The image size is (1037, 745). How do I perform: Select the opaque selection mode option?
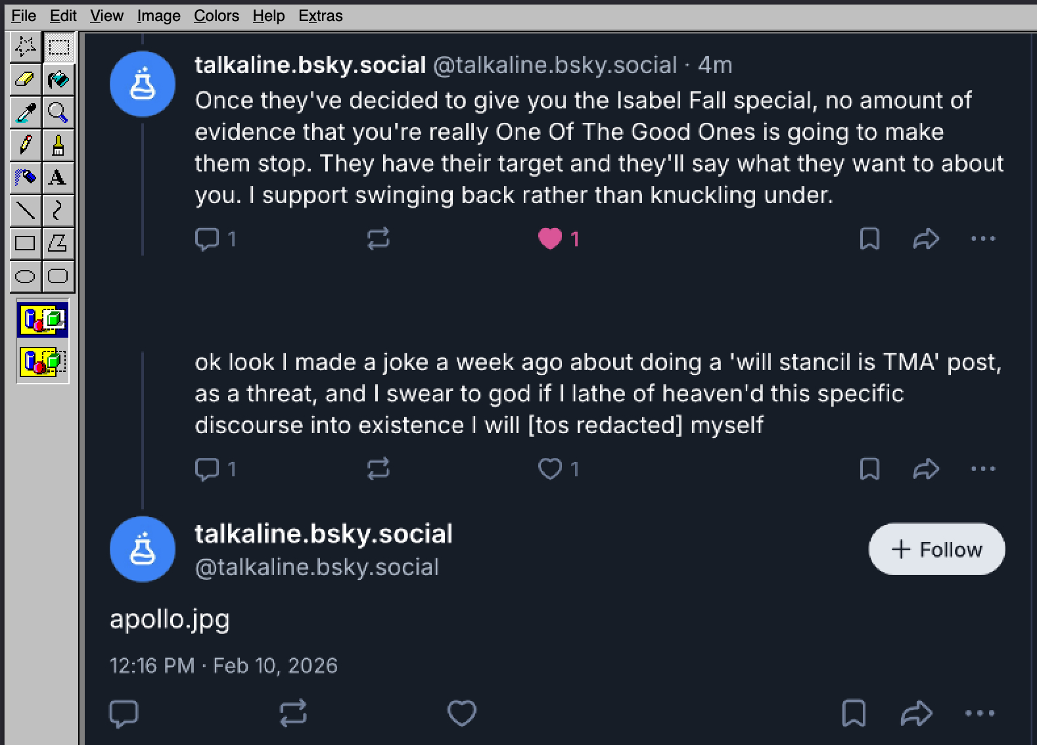click(x=43, y=321)
